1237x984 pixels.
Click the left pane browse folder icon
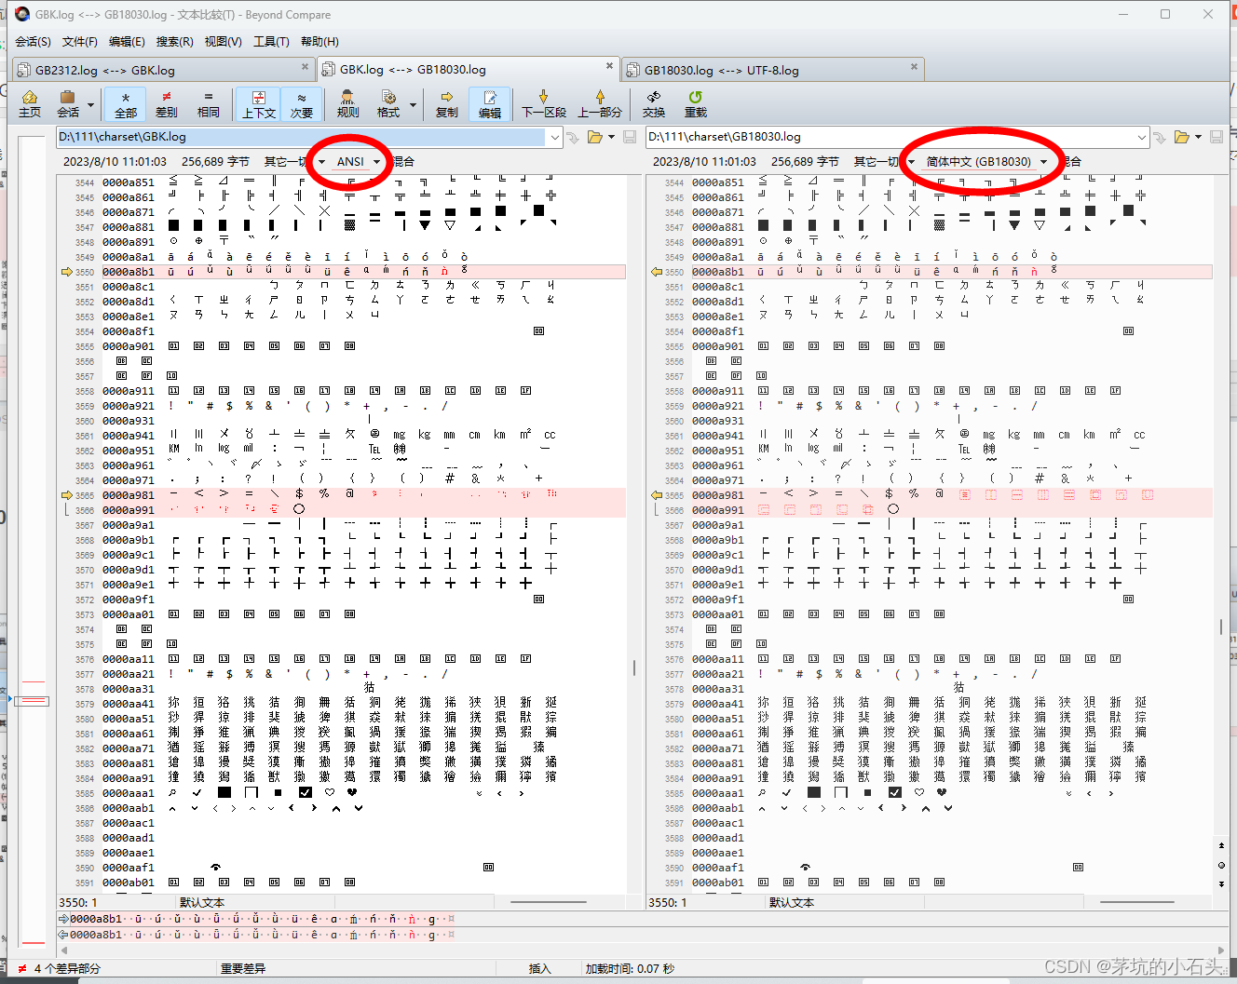(x=595, y=138)
